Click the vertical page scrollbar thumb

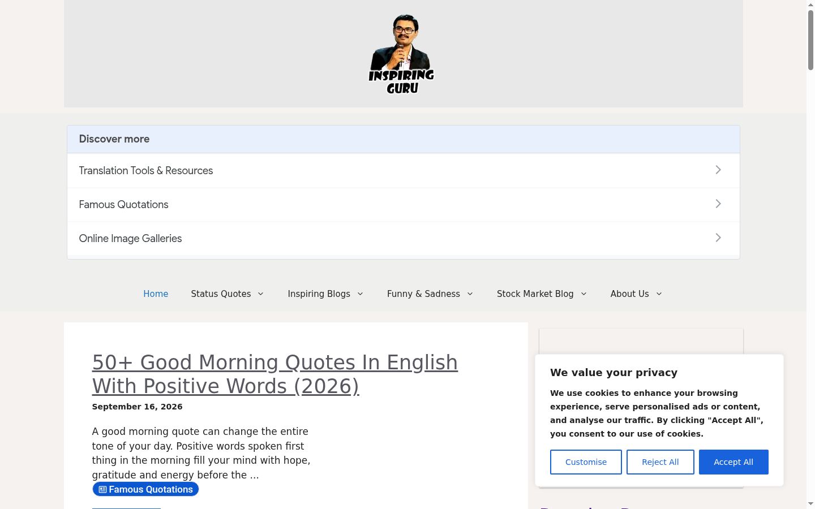click(x=810, y=40)
